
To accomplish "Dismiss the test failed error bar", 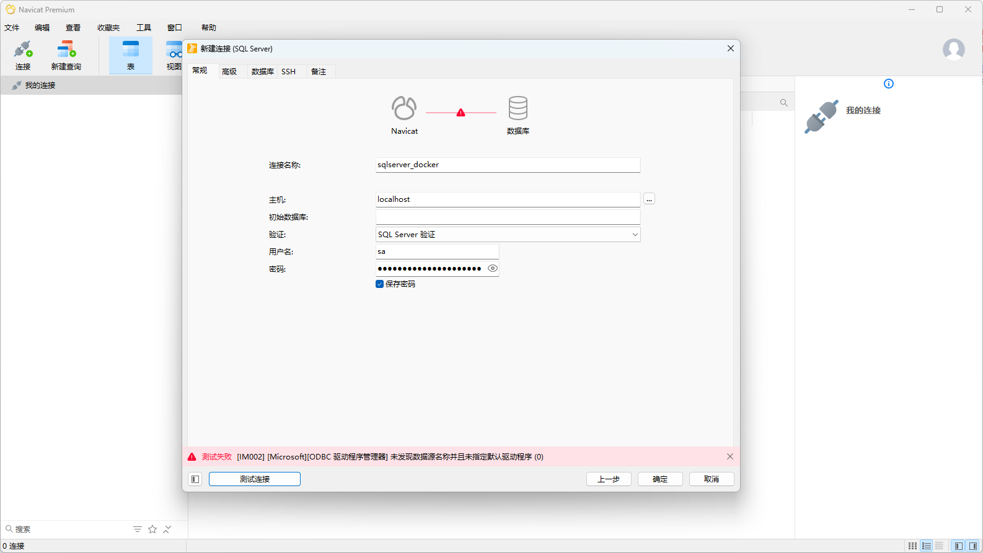I will click(x=730, y=456).
